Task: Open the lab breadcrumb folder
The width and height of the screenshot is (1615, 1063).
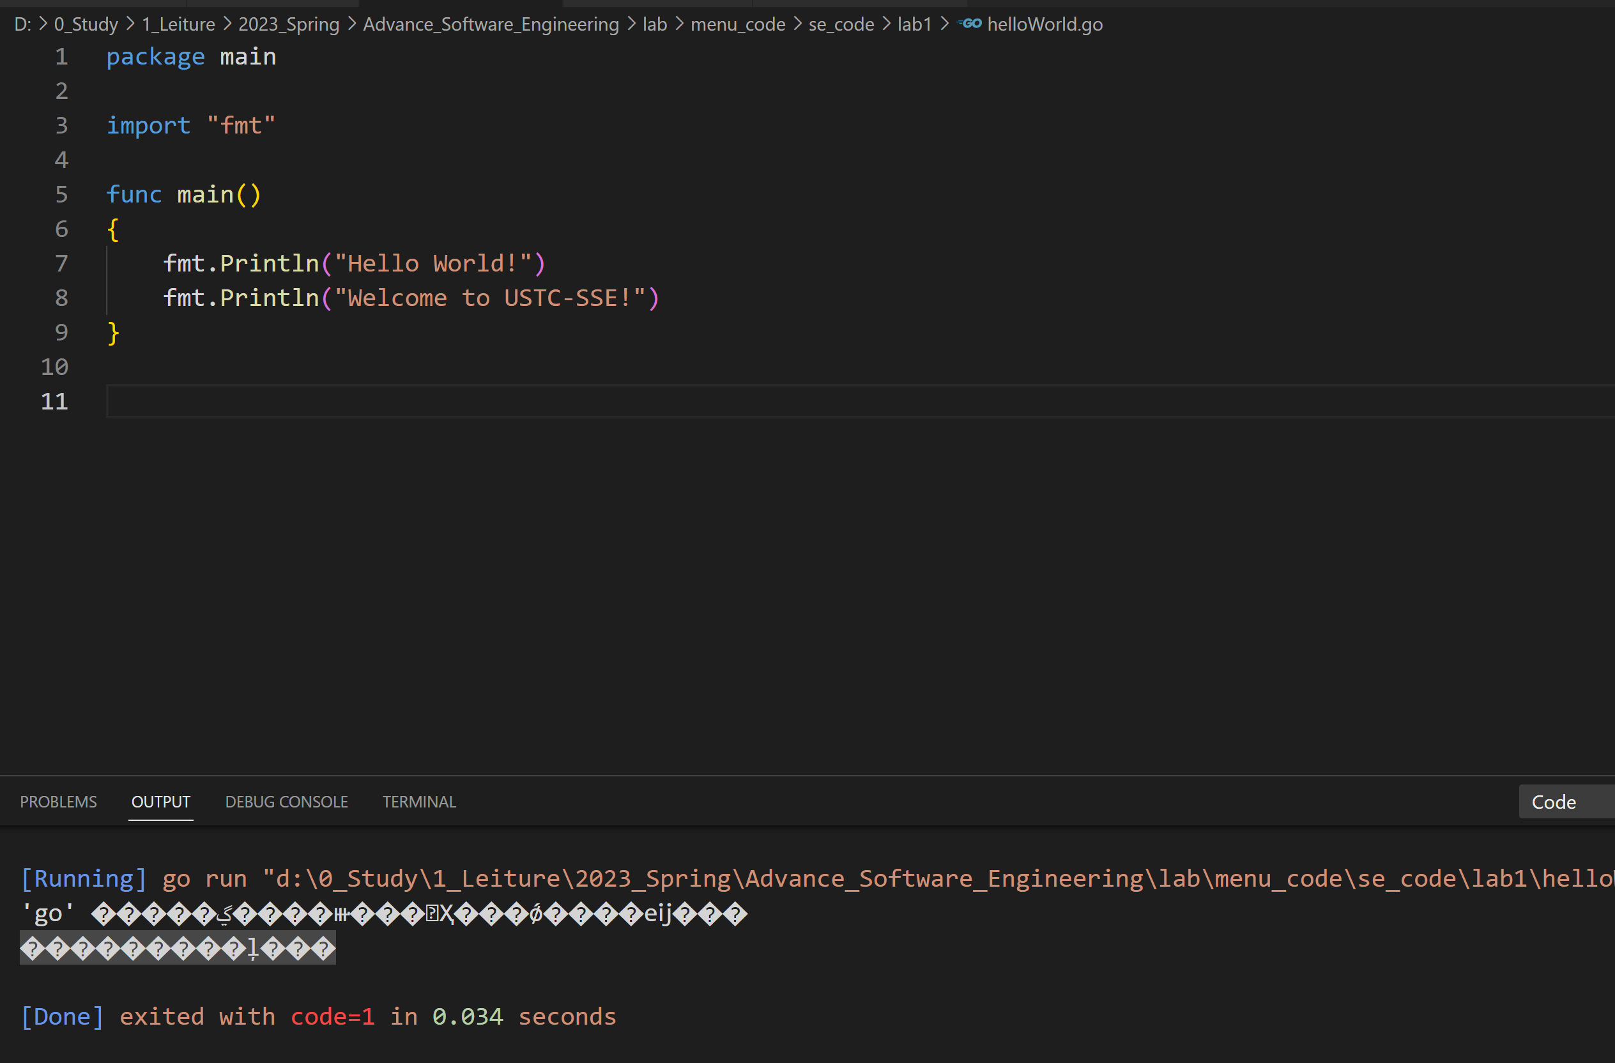Action: click(x=654, y=24)
